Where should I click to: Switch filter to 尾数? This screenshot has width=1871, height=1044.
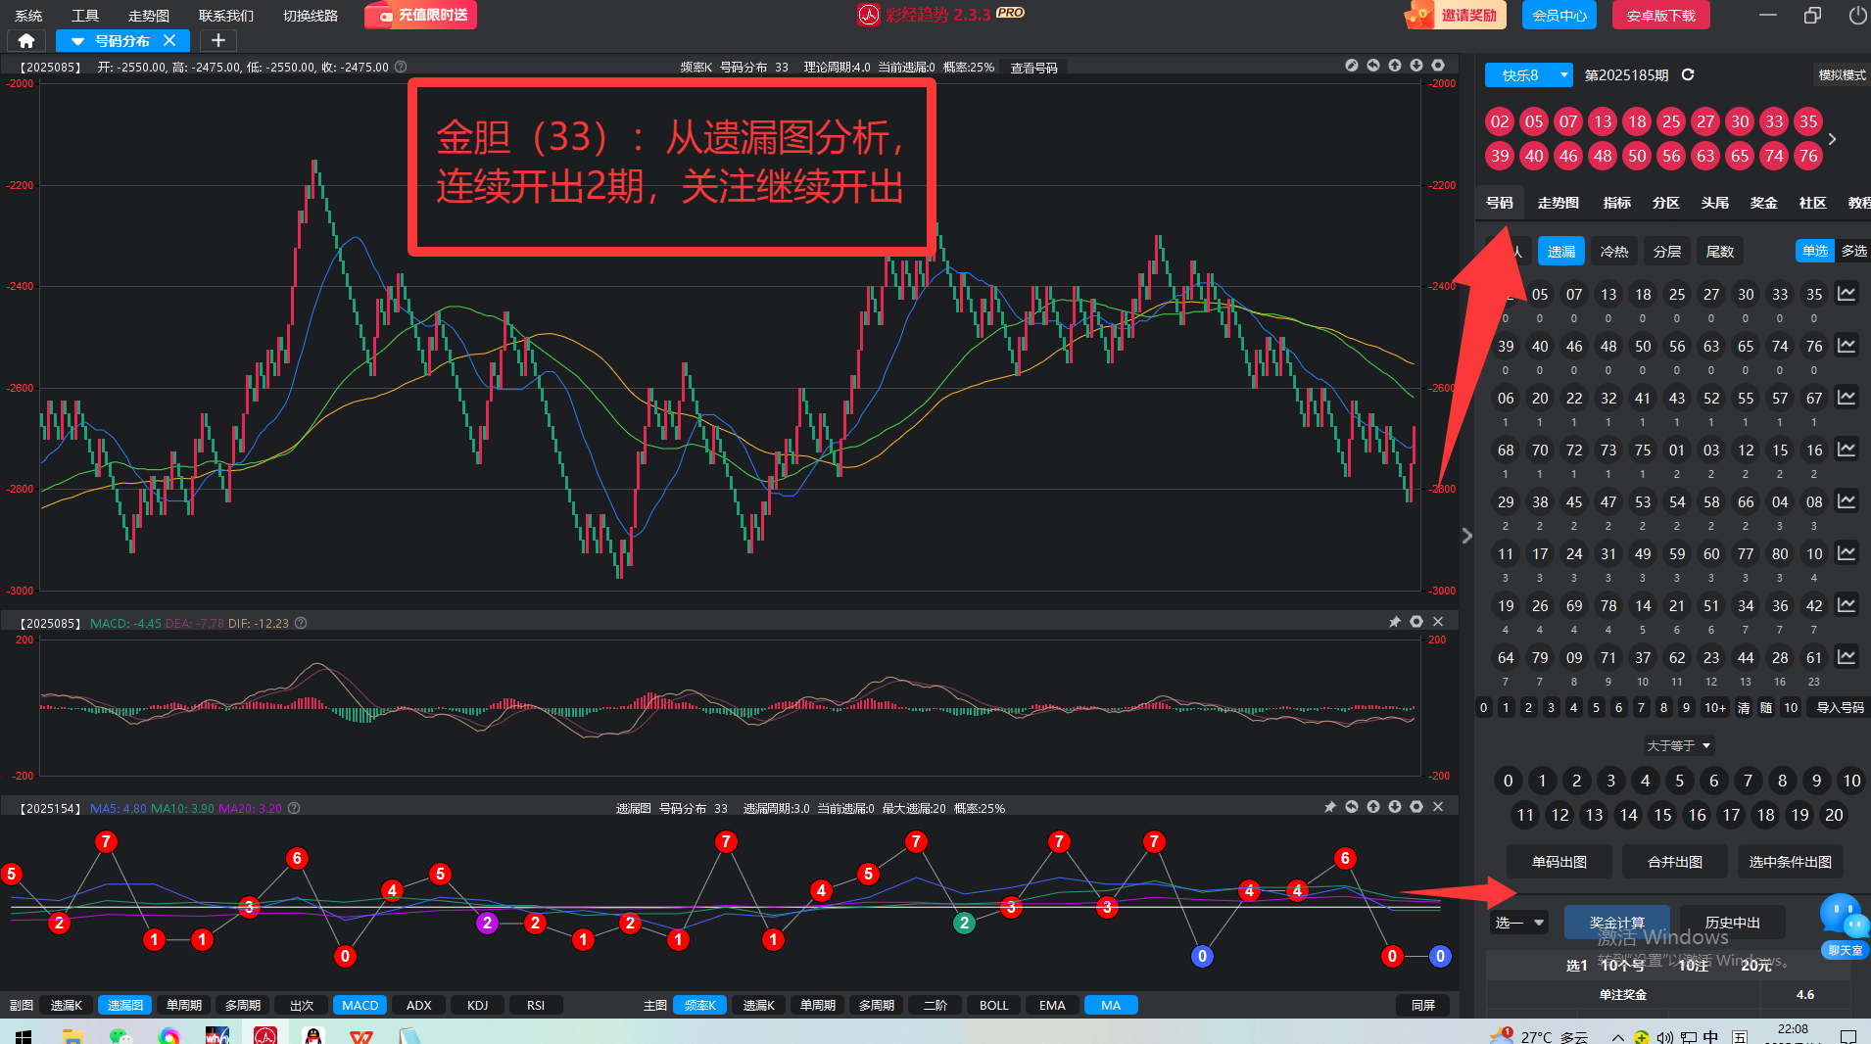pyautogui.click(x=1720, y=252)
